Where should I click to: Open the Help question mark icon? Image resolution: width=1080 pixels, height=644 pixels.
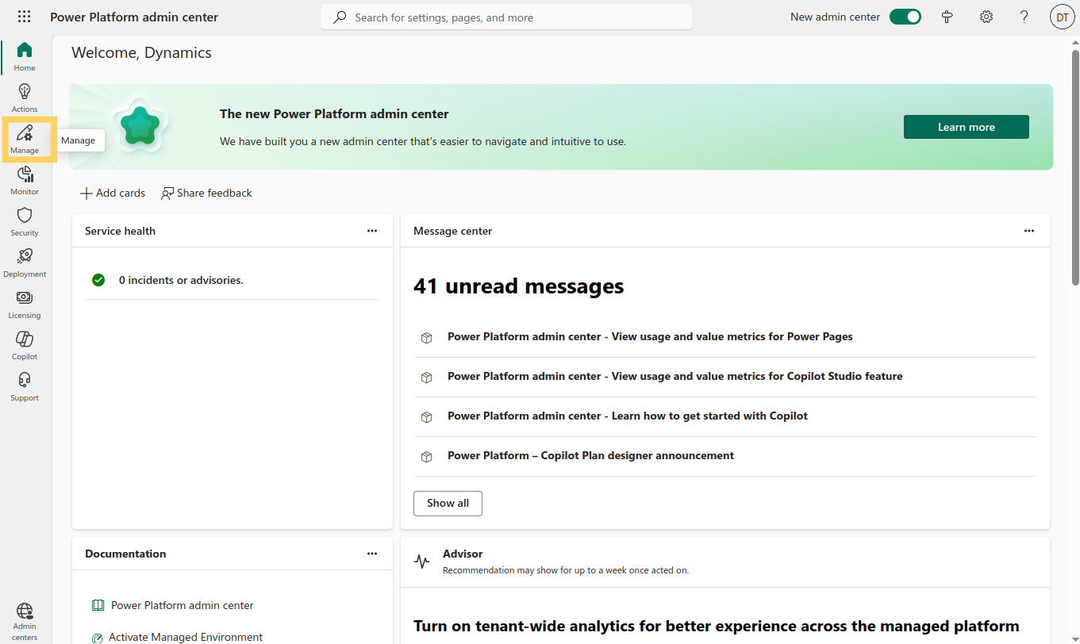click(1024, 17)
